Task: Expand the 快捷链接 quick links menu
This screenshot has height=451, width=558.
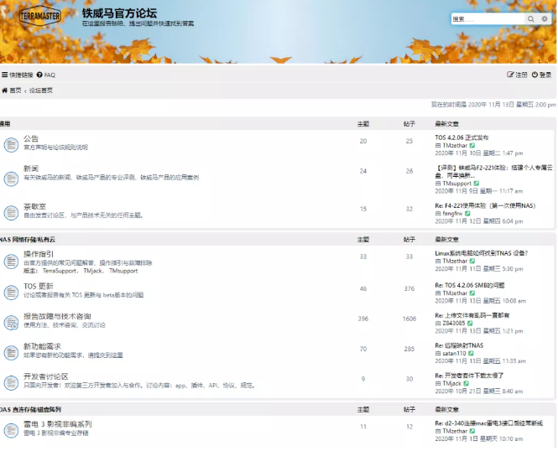Action: [x=18, y=75]
